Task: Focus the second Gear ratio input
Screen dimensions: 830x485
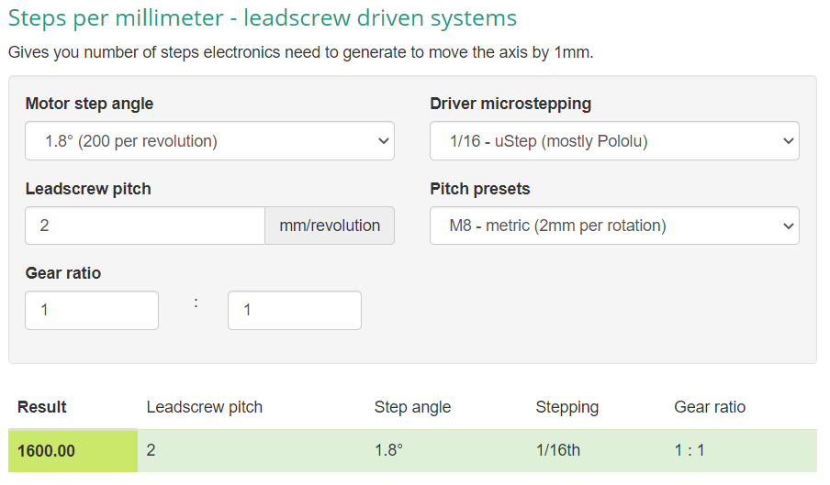Action: tap(294, 310)
